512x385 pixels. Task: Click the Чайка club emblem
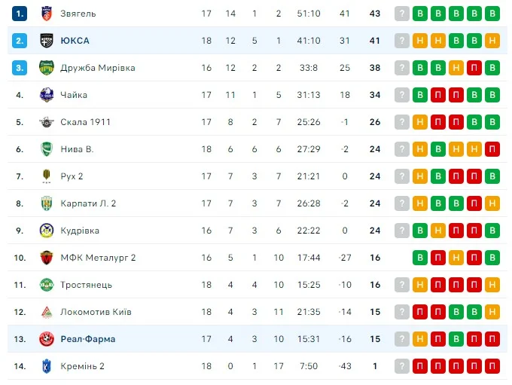pyautogui.click(x=46, y=95)
